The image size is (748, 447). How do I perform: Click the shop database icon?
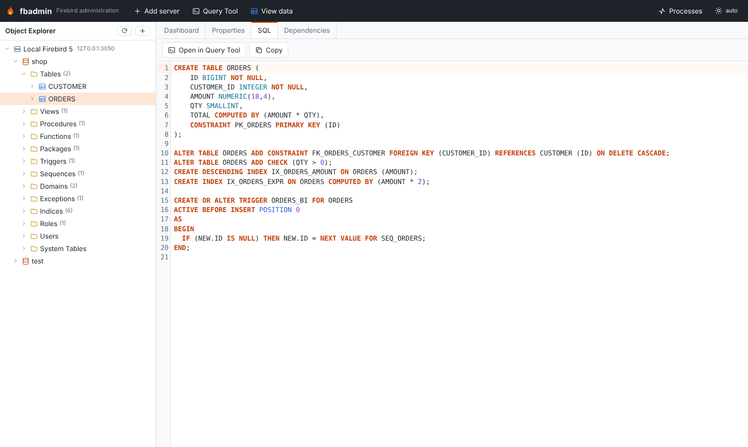[x=25, y=61]
